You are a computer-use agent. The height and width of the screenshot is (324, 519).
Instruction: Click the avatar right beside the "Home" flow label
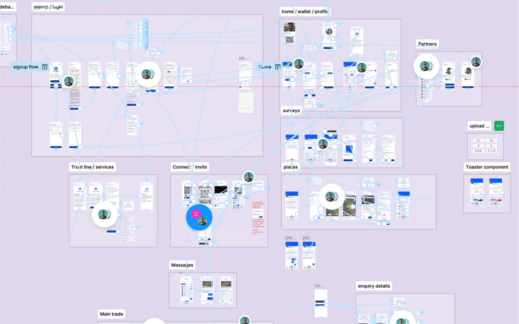(299, 64)
